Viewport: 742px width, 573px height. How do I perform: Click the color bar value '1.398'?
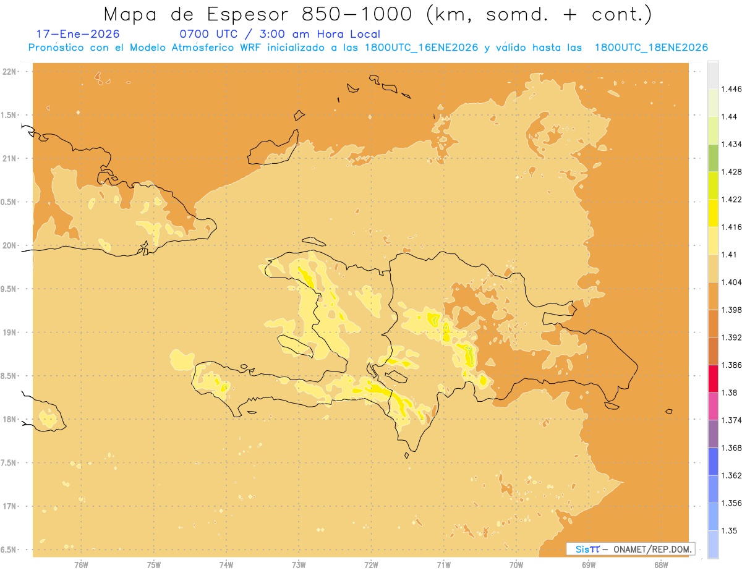731,310
